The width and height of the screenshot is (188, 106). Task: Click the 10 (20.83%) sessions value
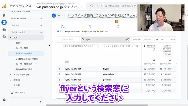pos(149,80)
